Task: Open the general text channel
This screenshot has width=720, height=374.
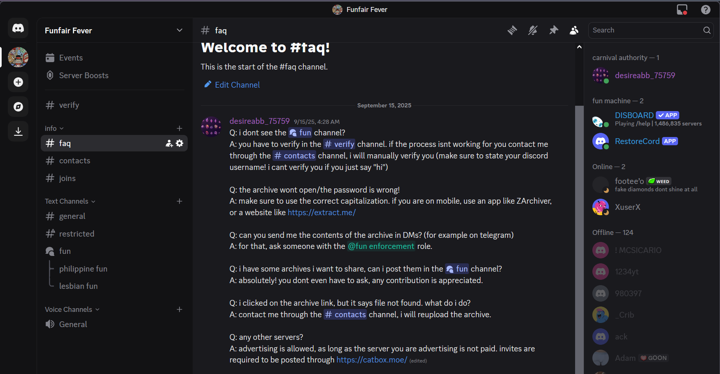Action: [x=114, y=216]
